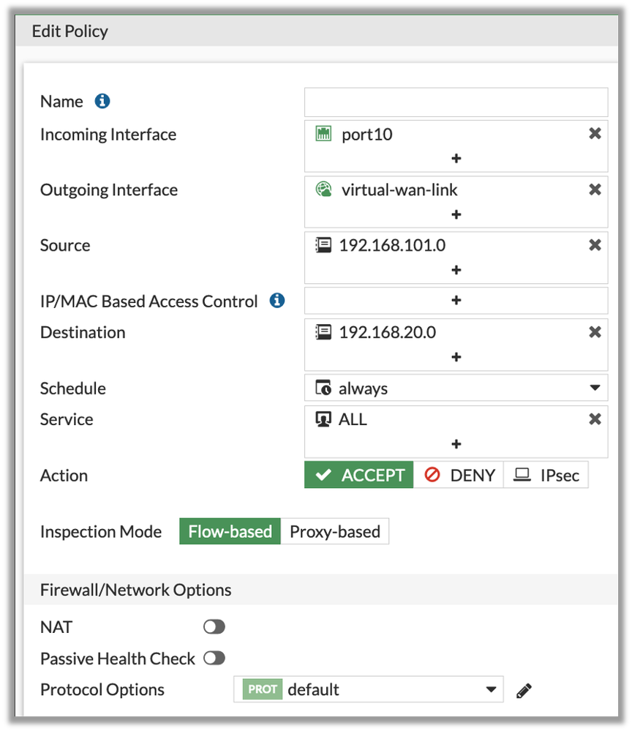
Task: Add a source address with plus
Action: (456, 269)
